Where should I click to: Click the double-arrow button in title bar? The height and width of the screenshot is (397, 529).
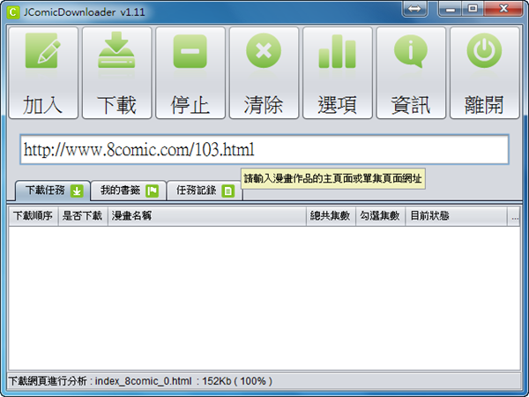(414, 9)
